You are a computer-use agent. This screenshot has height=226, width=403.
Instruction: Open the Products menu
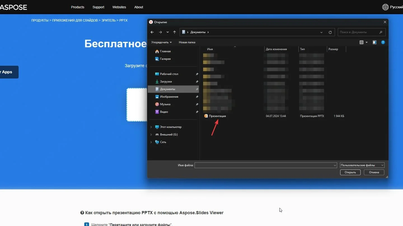point(78,7)
